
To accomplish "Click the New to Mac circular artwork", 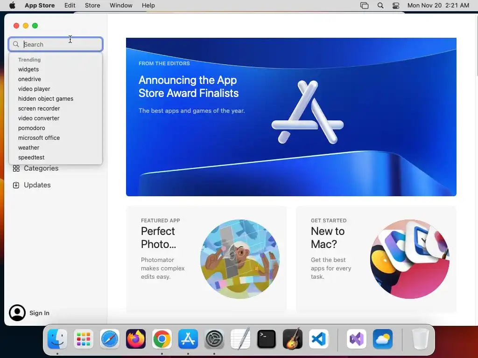I will 410,259.
